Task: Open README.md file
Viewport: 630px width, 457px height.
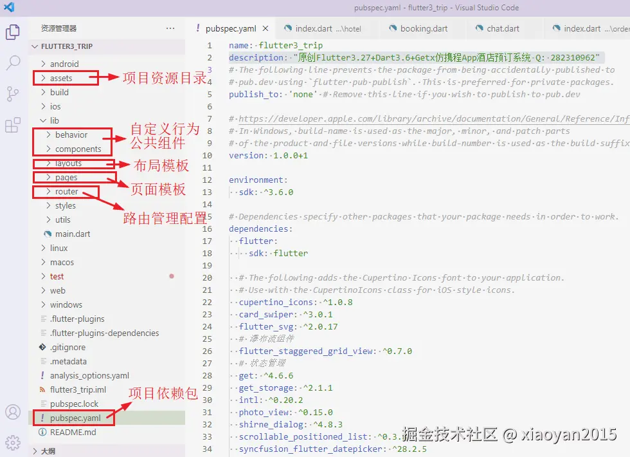Action: tap(73, 432)
